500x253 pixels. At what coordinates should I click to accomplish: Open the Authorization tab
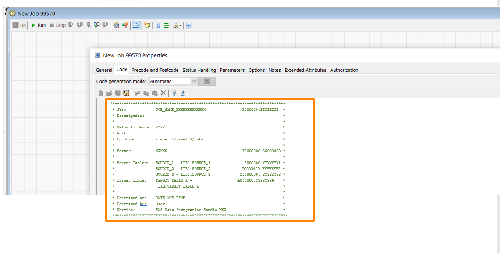[x=344, y=70]
